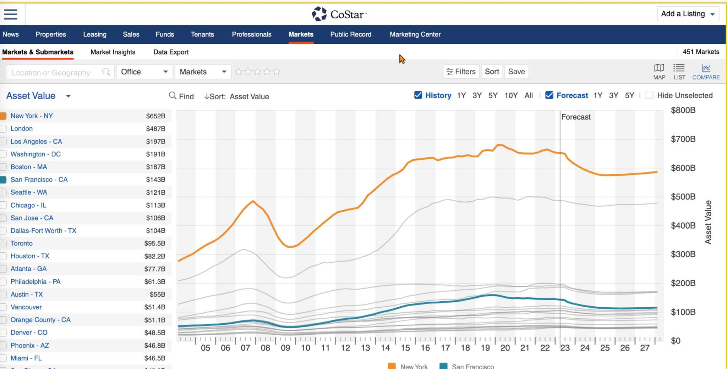This screenshot has width=727, height=369.
Task: Open the Denver - CO market link
Action: (29, 333)
